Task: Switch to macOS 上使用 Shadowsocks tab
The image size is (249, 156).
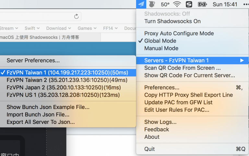Action: 50,37
